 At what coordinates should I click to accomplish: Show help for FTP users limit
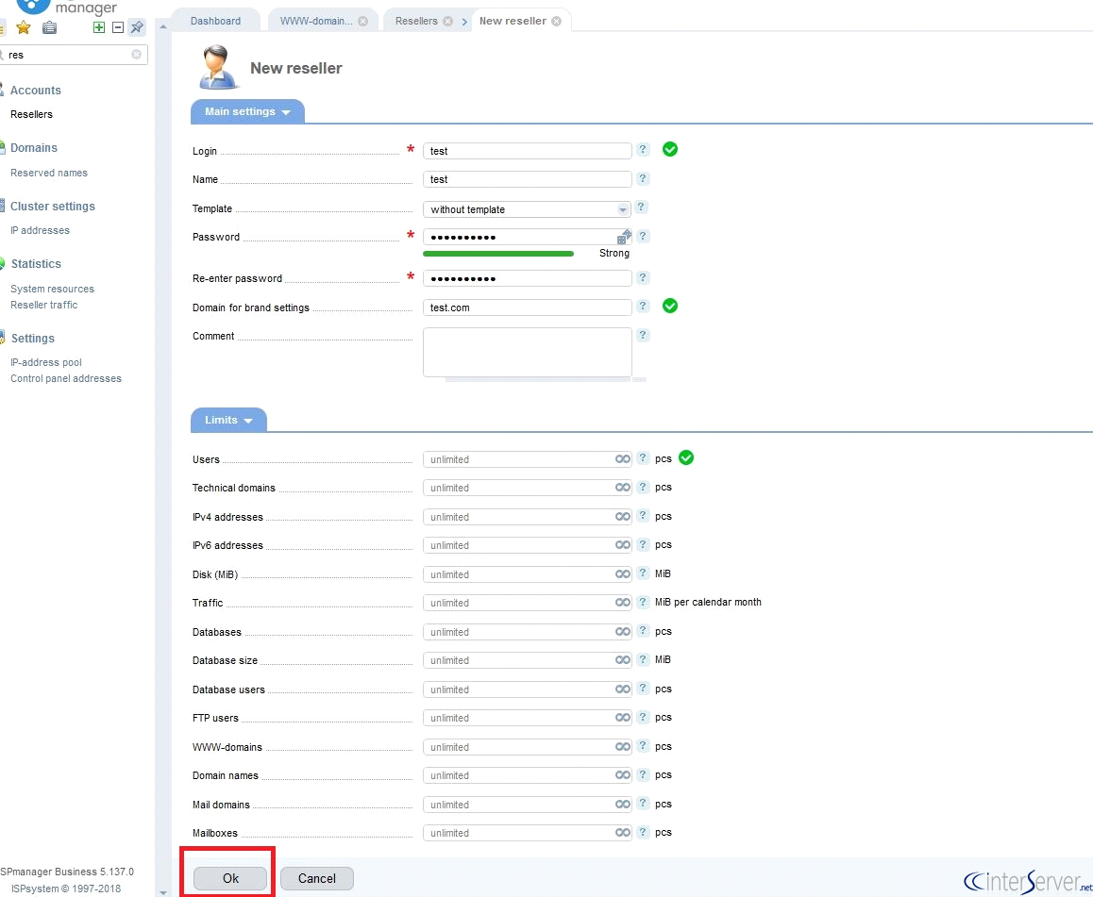click(x=643, y=718)
